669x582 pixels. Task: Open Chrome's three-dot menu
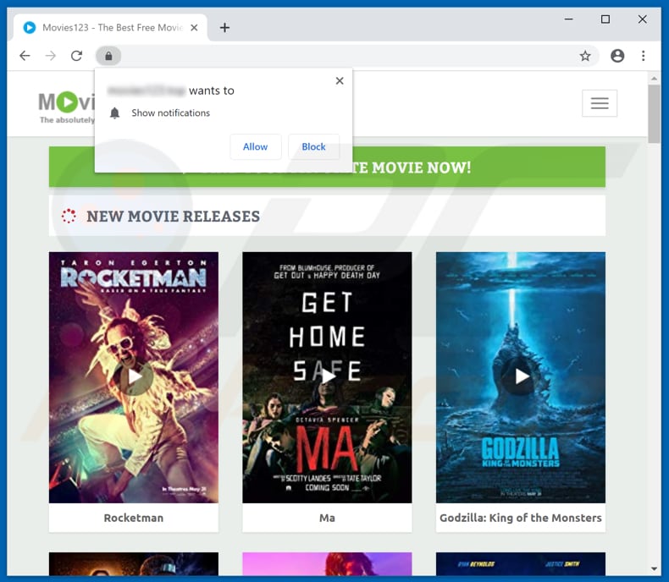coord(643,56)
